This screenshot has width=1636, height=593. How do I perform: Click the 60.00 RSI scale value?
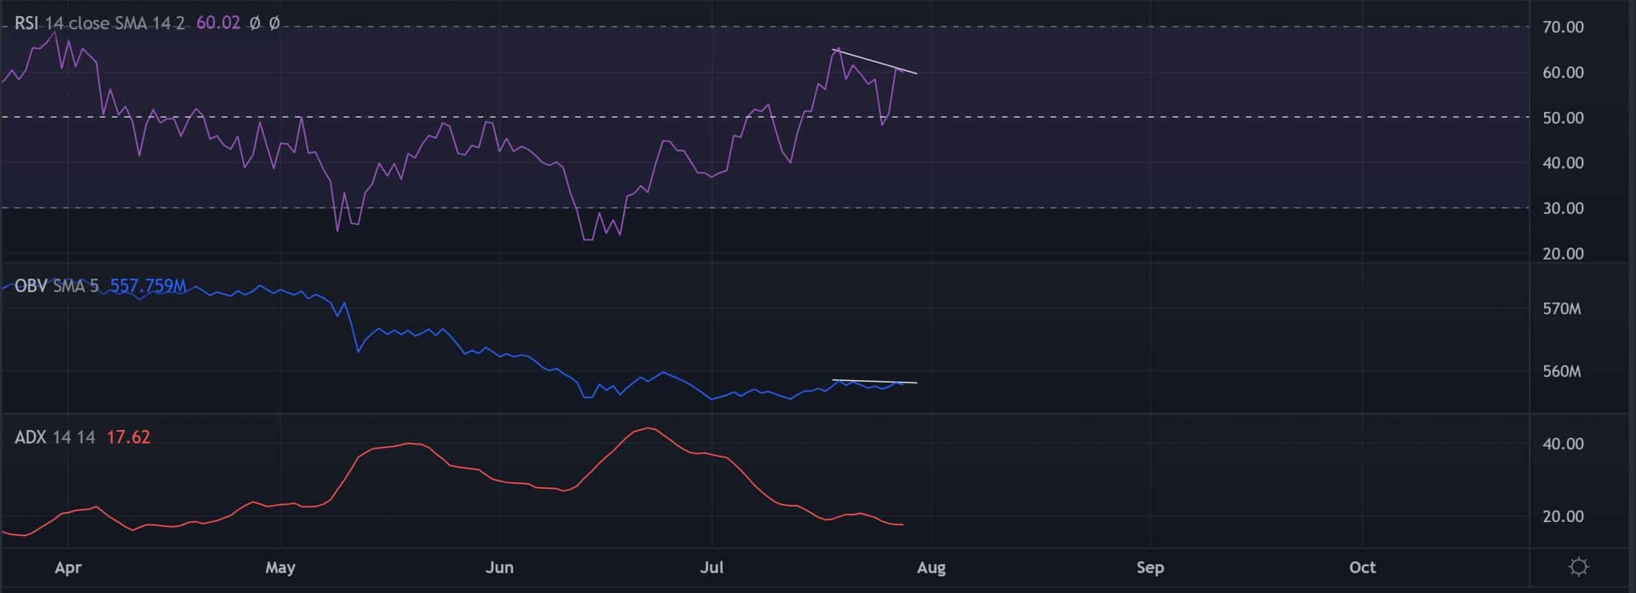coord(1563,72)
